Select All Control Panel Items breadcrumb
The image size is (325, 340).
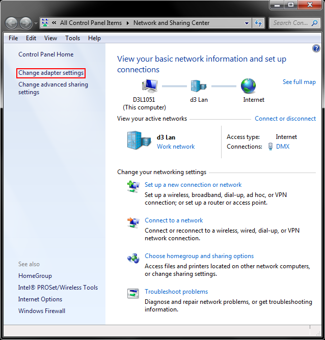tap(91, 23)
